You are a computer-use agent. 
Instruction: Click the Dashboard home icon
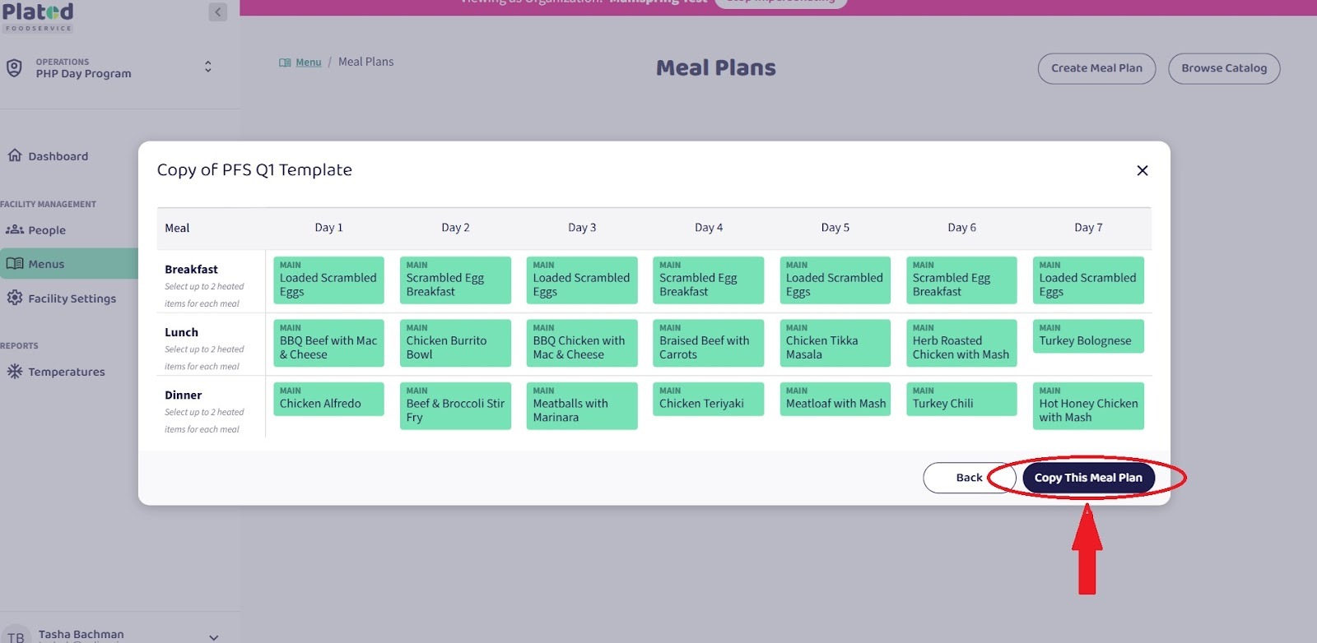pos(15,155)
